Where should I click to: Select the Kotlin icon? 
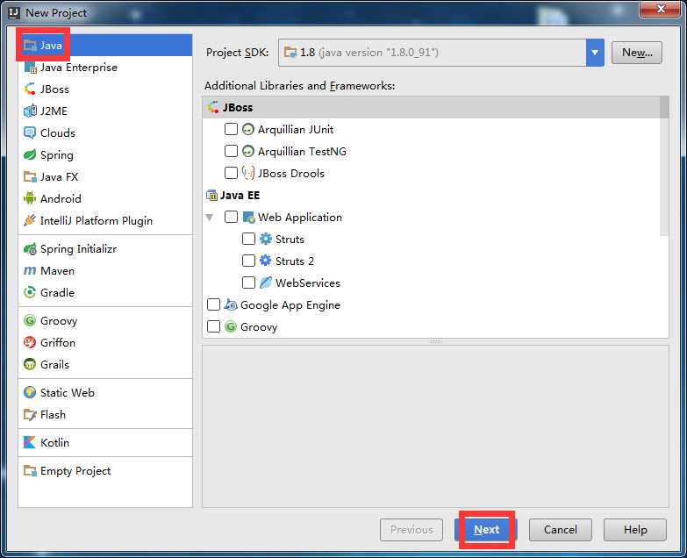pyautogui.click(x=30, y=443)
